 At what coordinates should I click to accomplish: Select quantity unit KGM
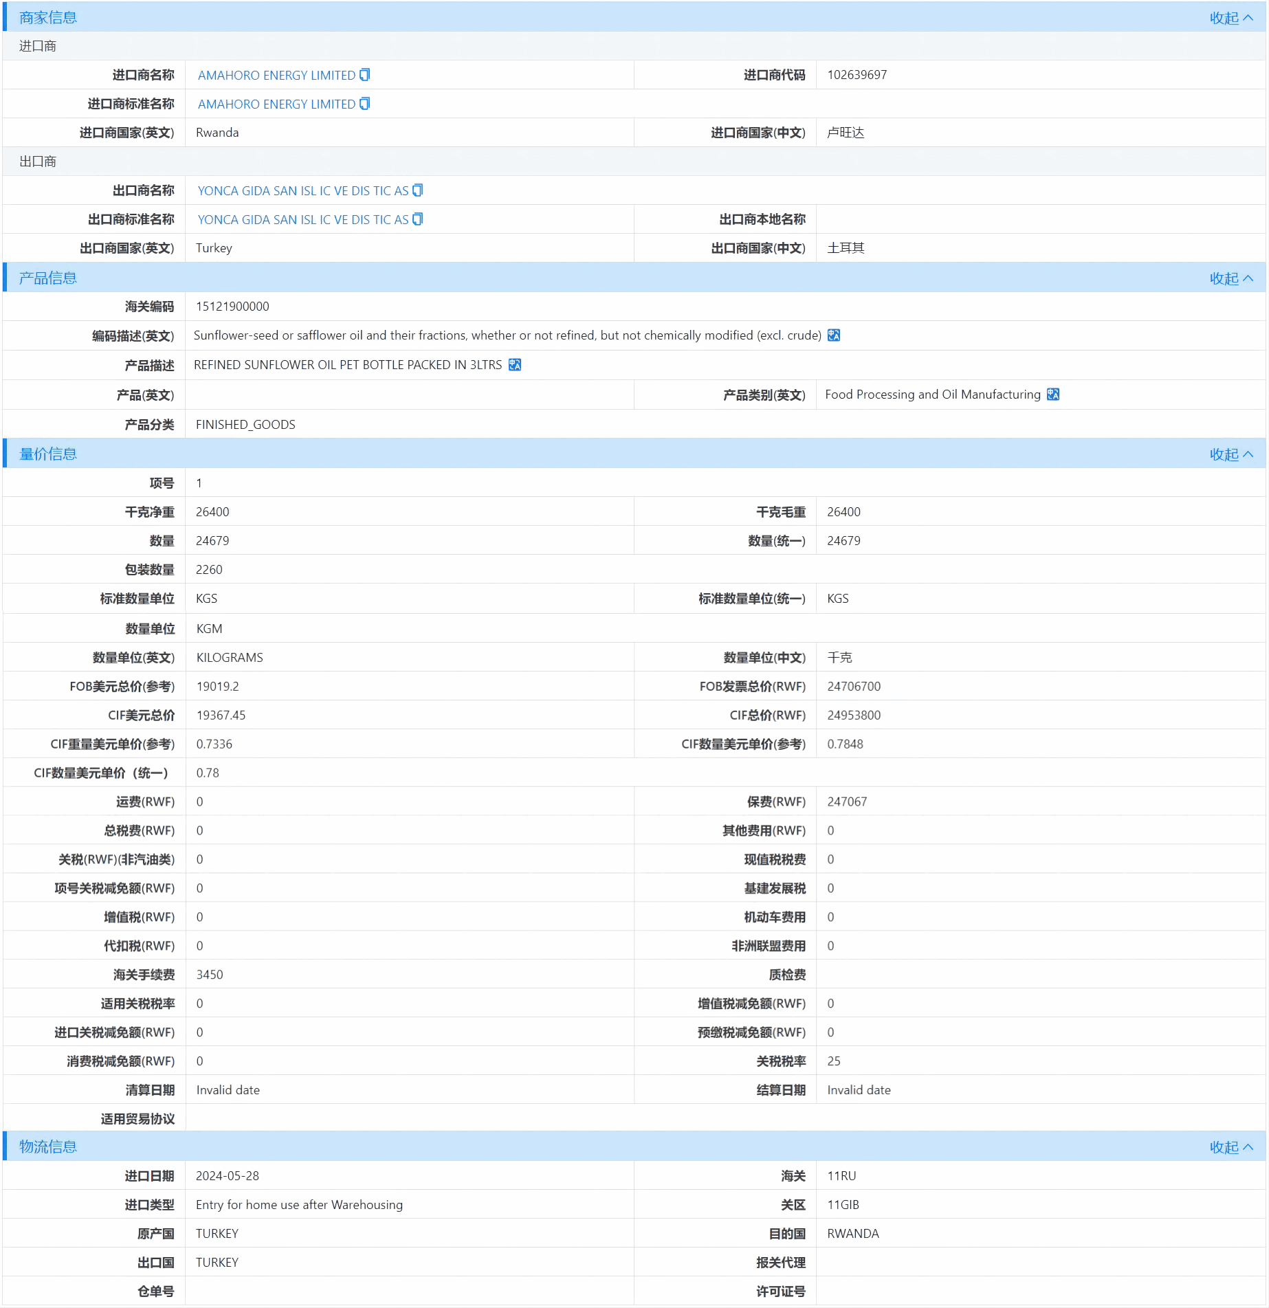209,629
